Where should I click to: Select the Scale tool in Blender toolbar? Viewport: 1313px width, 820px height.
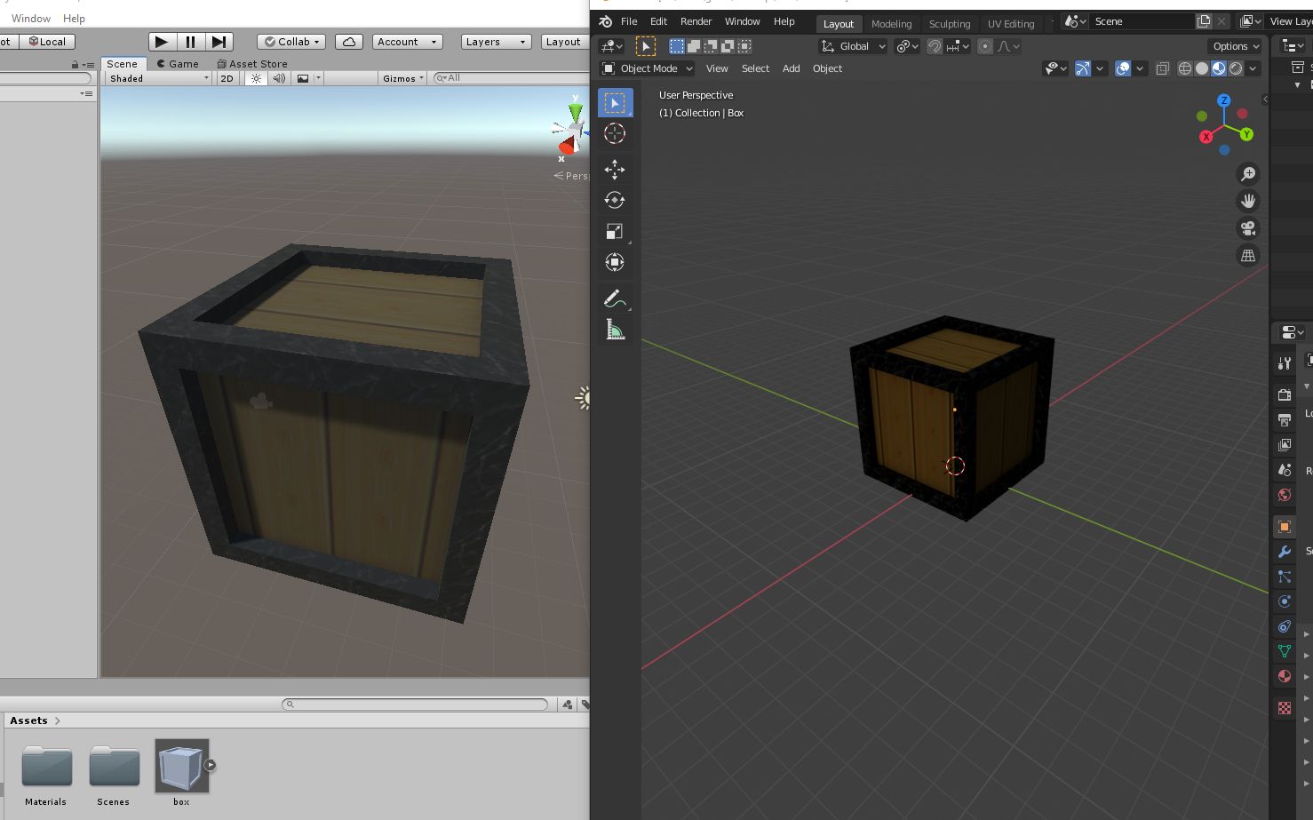coord(615,230)
